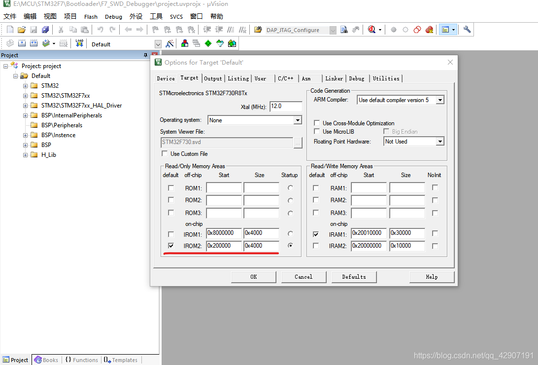Switch to the Device tab
Image resolution: width=538 pixels, height=365 pixels.
(166, 78)
